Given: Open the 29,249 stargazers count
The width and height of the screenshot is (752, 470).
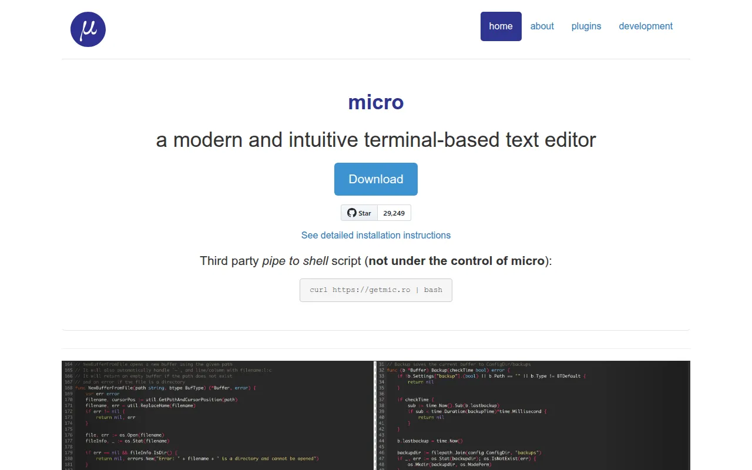Looking at the screenshot, I should pos(394,213).
